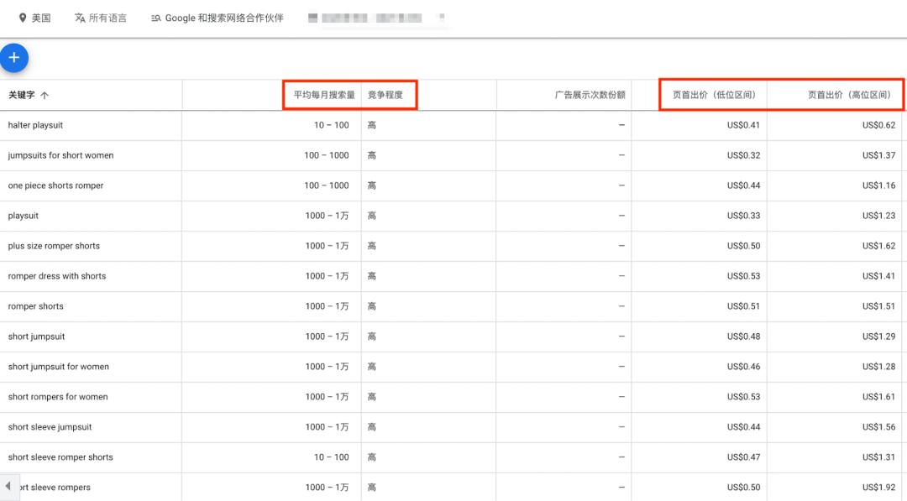907x501 pixels.
Task: Click the left edge panel collapse arrow
Action: point(8,485)
